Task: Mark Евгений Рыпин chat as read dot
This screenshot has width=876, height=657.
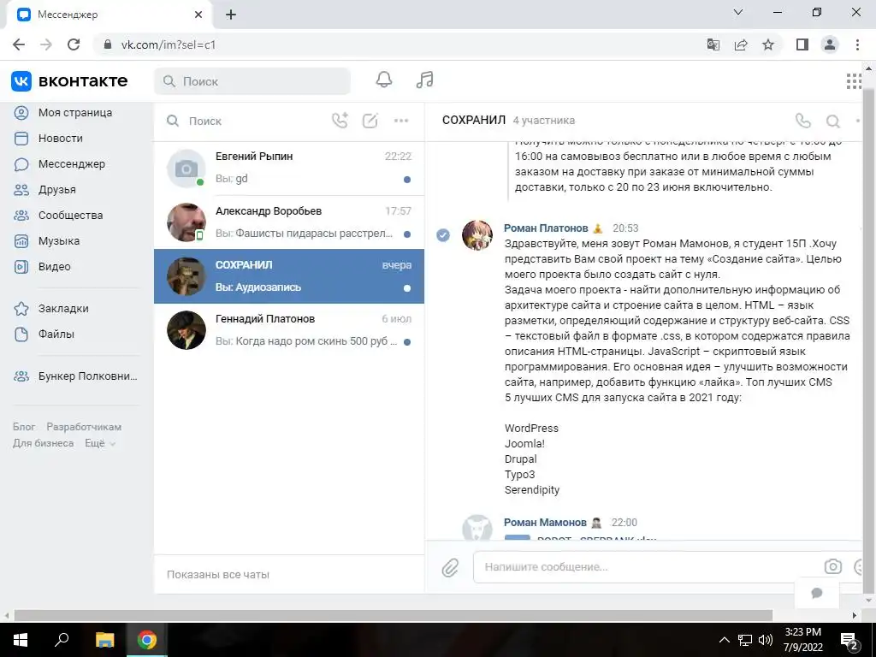Action: (x=407, y=180)
